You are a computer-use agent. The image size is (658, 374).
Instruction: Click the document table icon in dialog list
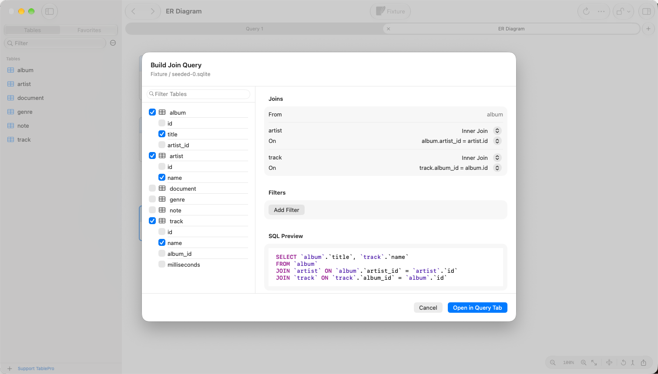click(x=162, y=188)
